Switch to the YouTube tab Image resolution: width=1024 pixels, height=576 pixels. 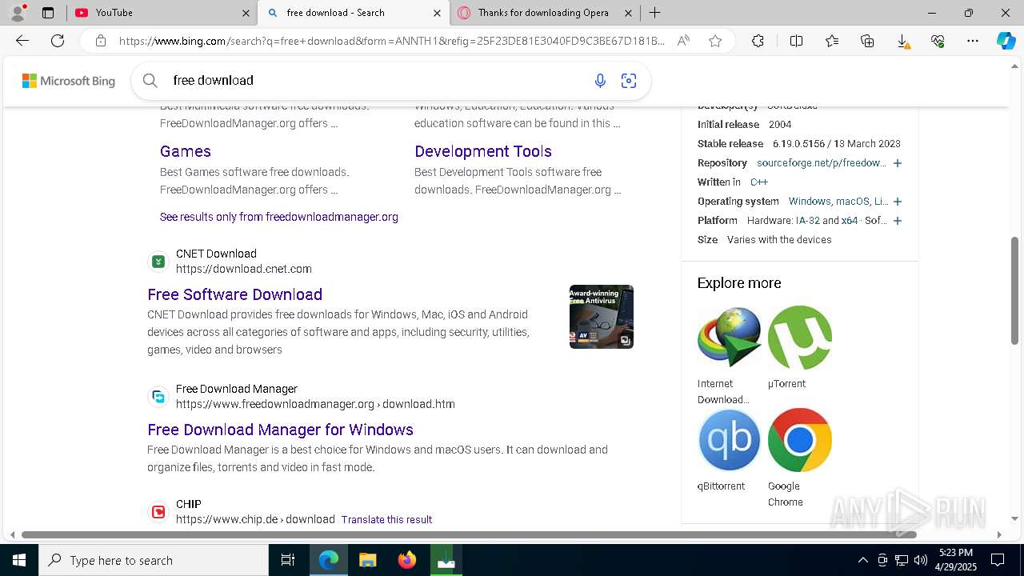tap(160, 13)
